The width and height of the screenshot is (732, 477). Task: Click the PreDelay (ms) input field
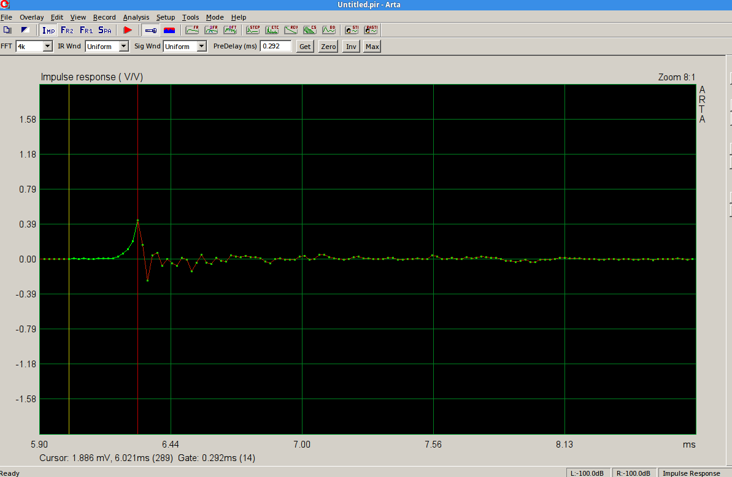[x=275, y=46]
